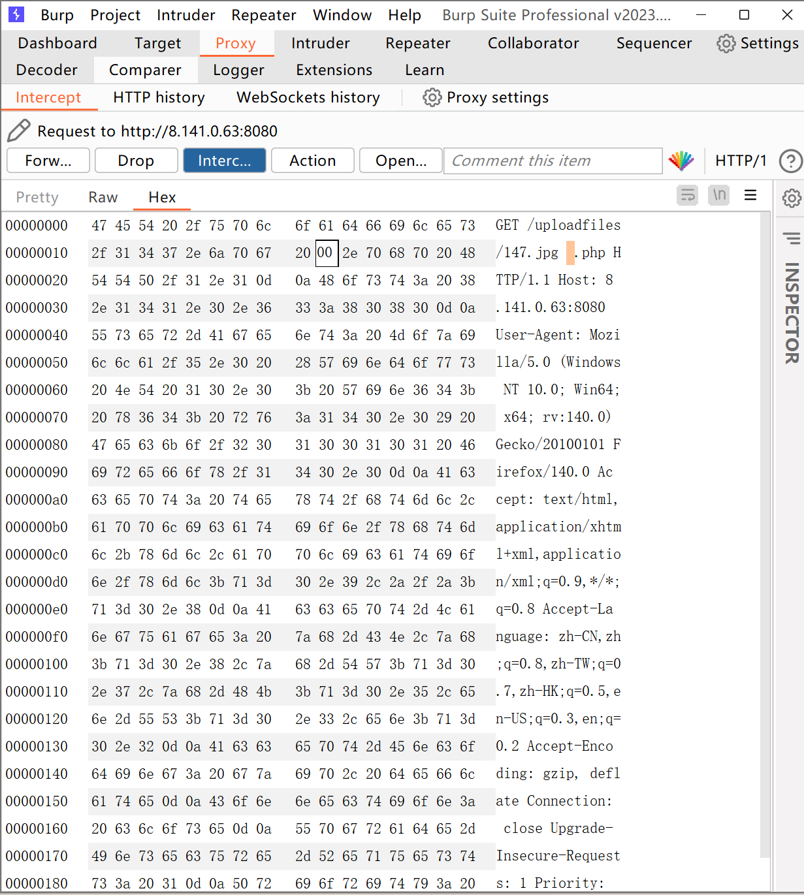Click the Comment this item field
The image size is (804, 895).
[x=553, y=161]
